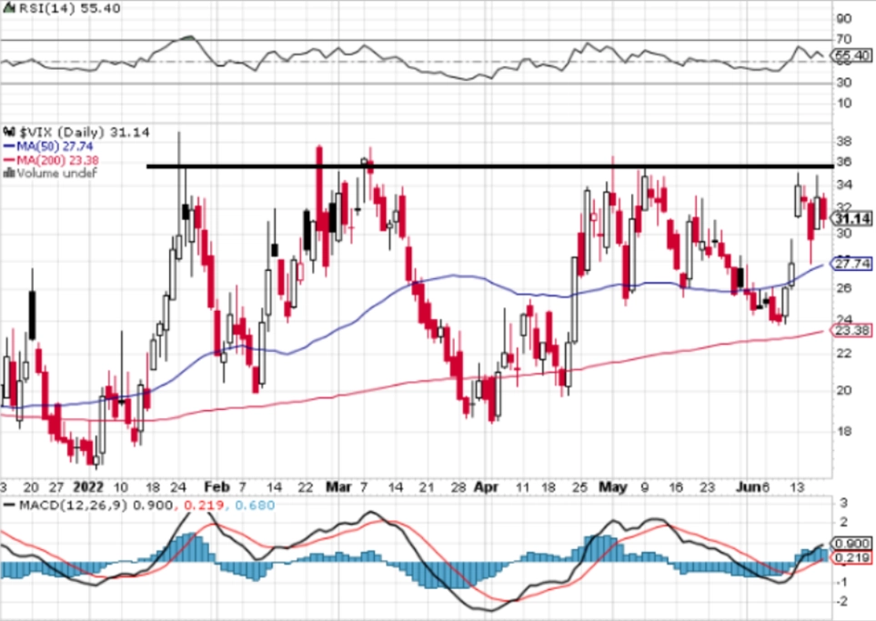Click the Apr month label on date axis
The width and height of the screenshot is (876, 621).
(486, 487)
